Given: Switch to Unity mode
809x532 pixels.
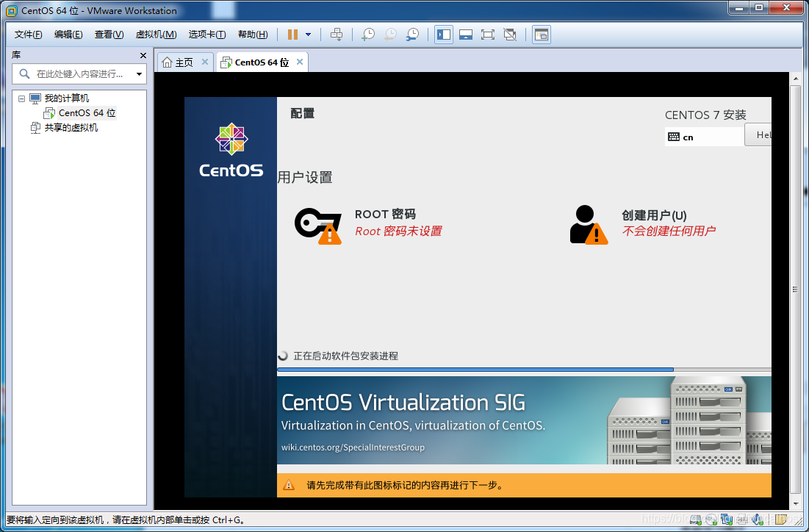Looking at the screenshot, I should pyautogui.click(x=510, y=35).
